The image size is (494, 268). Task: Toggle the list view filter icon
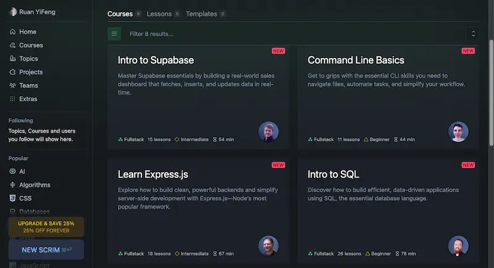point(114,34)
